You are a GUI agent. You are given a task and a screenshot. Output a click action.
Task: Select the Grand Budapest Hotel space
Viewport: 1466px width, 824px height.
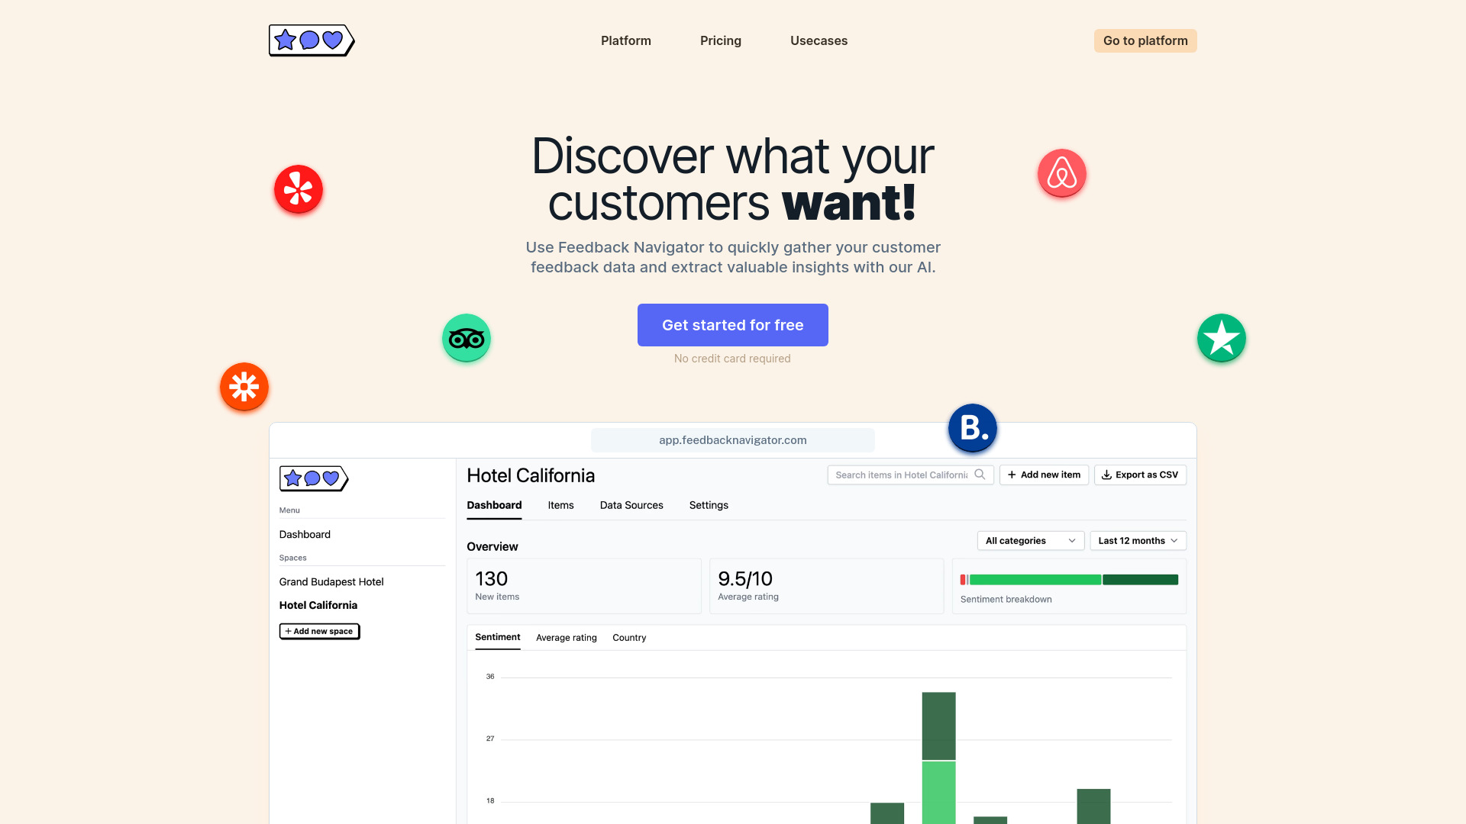[331, 581]
